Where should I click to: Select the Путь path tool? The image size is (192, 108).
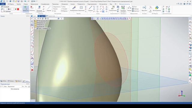point(63,7)
